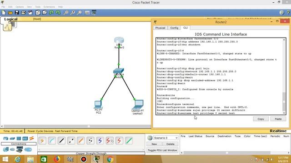The height and width of the screenshot is (163, 291).
Task: Open the Activity Wizard toolbar icon
Action: (30, 13)
